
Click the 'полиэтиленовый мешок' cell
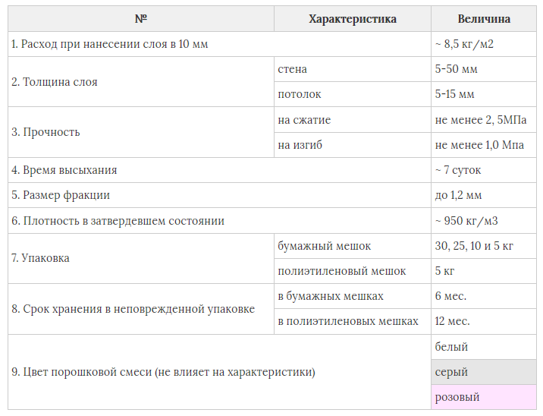click(352, 271)
